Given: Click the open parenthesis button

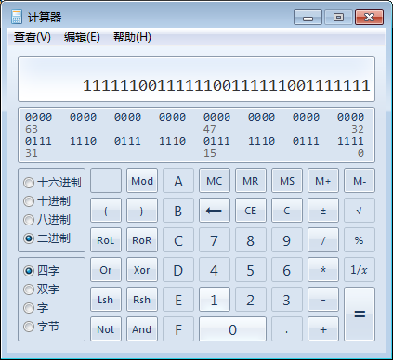Looking at the screenshot, I should click(x=106, y=211).
